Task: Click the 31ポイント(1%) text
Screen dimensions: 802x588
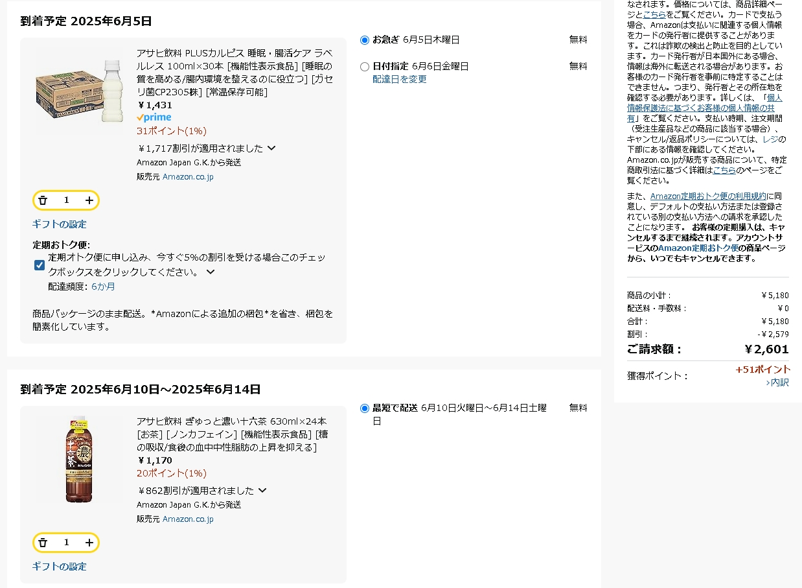Action: (172, 131)
